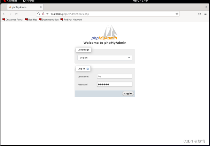This screenshot has width=210, height=146.
Task: Click the address bar URL
Action: click(70, 14)
